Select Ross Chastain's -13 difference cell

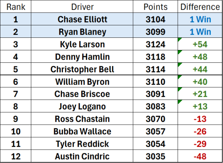pos(200,119)
